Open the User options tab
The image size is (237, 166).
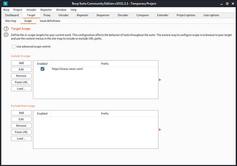click(211, 15)
